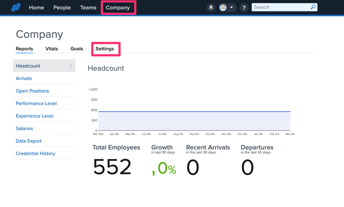The height and width of the screenshot is (207, 344).
Task: Click the blue app logo icon
Action: [16, 7]
